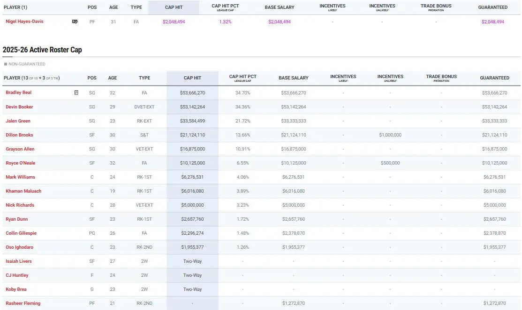Open Ryan Dunn player link
Screen dimensions: 522x310
point(16,219)
